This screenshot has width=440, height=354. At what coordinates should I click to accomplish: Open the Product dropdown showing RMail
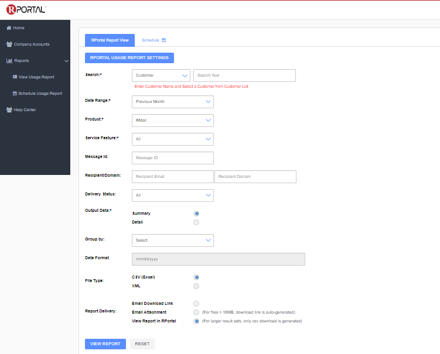(x=173, y=121)
